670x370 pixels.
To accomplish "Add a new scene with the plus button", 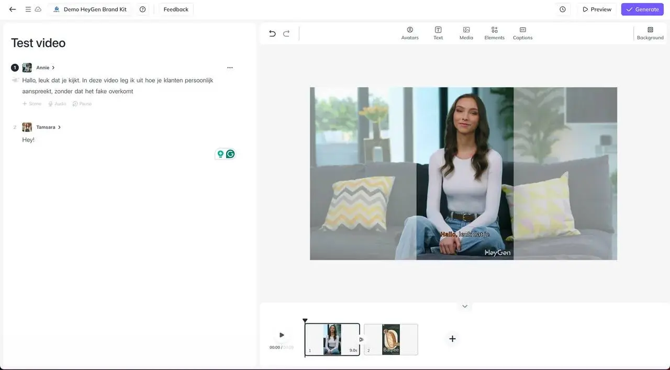I will (x=452, y=339).
